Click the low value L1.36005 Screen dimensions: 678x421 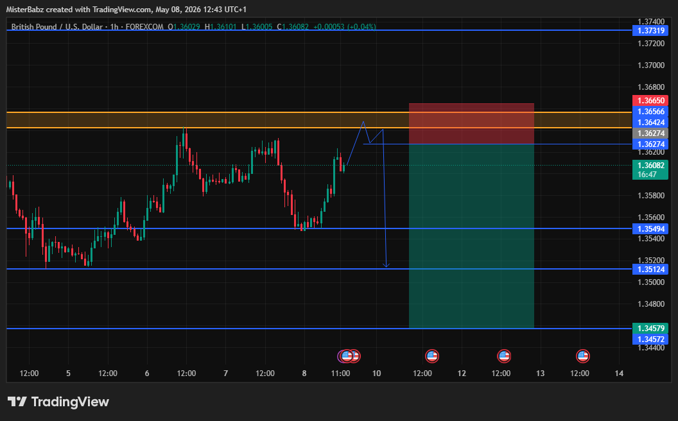257,27
